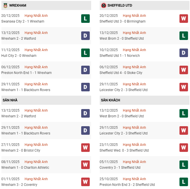Click the W badge for Sheffield Utd 3-0 Birmingham

point(184,19)
